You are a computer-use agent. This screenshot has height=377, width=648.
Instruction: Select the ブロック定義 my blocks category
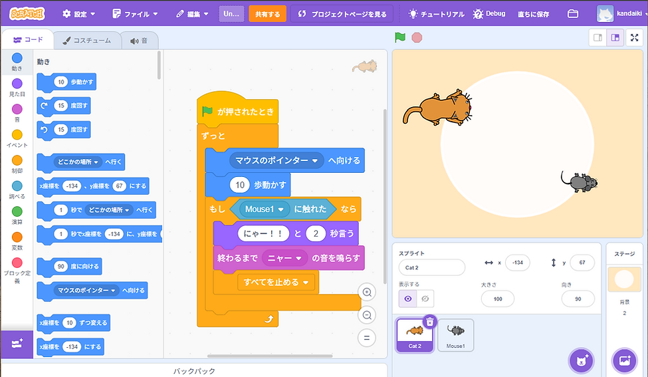click(x=17, y=271)
